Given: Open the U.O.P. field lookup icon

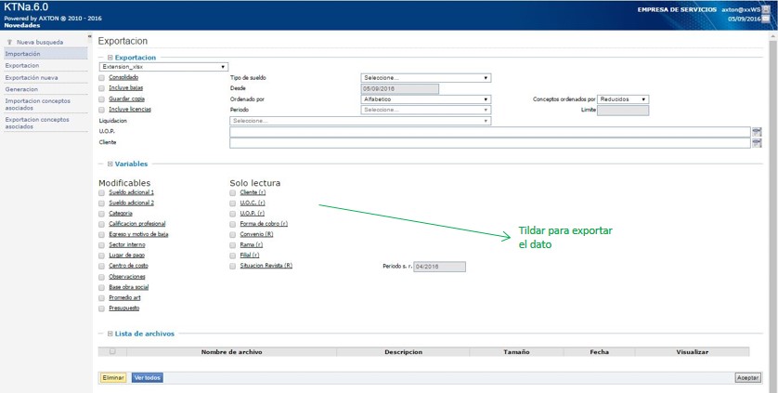Looking at the screenshot, I should pos(757,132).
